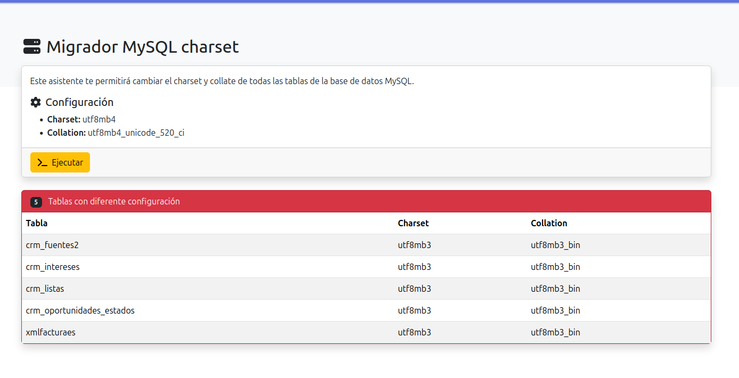
Task: Click the Tabla column header
Action: click(36, 223)
